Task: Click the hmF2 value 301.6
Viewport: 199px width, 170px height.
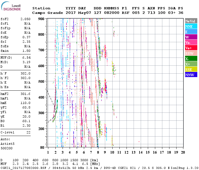Action: pos(25,94)
